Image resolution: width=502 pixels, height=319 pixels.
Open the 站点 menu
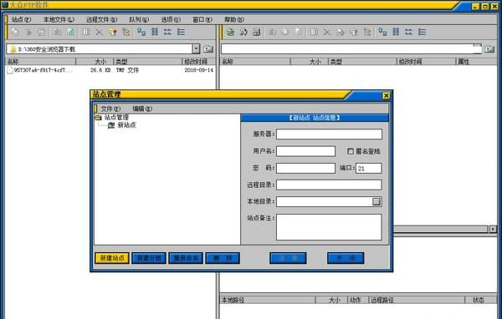pos(21,19)
